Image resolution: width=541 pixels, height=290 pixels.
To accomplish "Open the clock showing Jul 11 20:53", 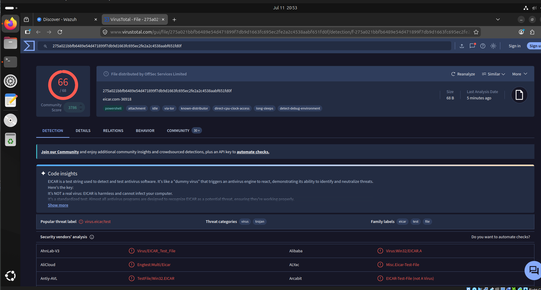I will click(285, 8).
